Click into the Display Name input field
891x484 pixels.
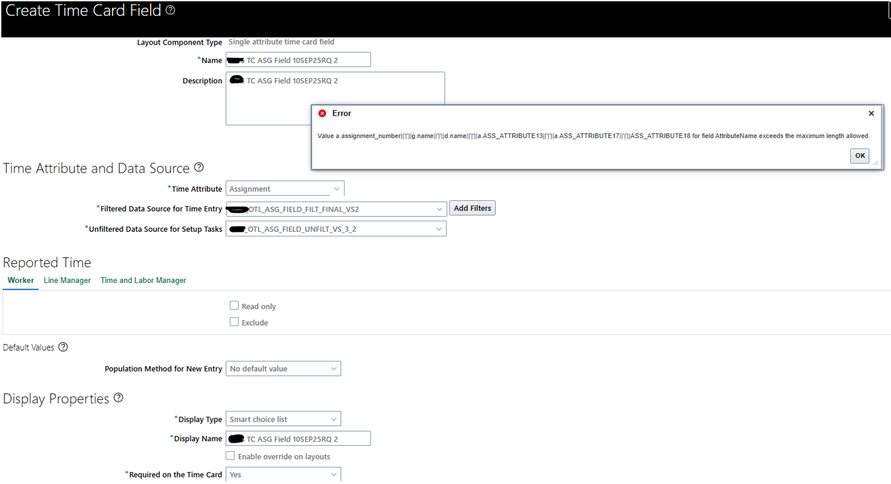298,438
